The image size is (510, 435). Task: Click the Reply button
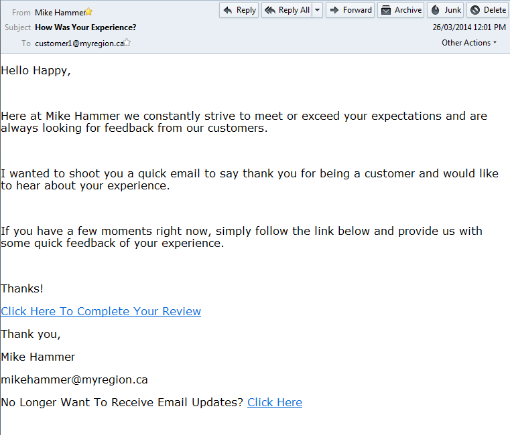coord(239,10)
